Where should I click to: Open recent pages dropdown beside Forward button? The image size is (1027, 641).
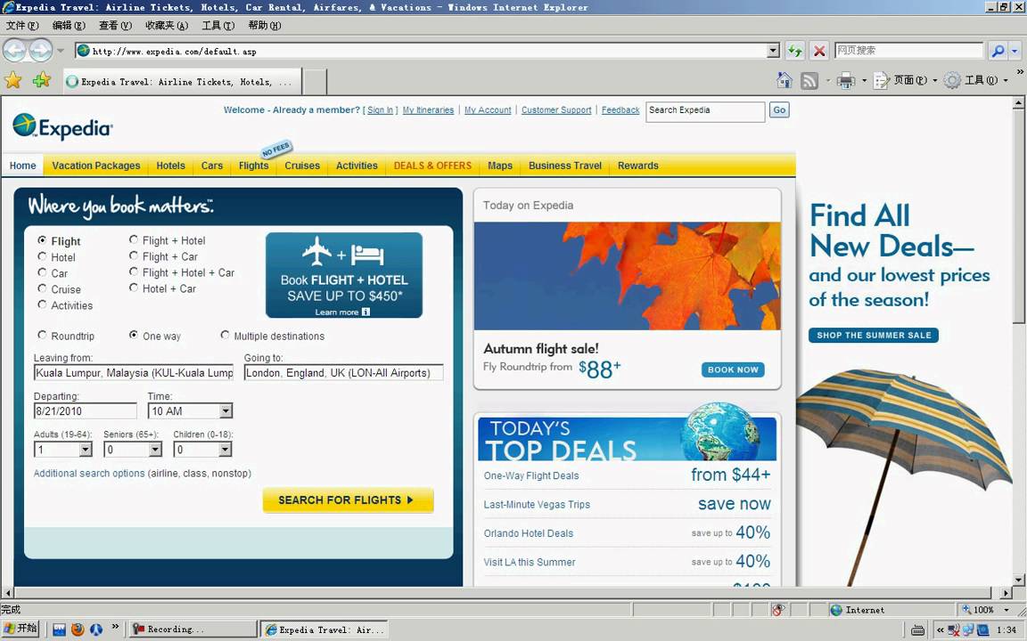61,51
